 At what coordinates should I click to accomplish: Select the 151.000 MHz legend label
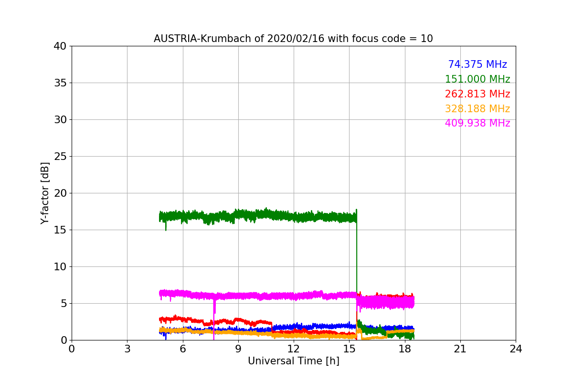(477, 79)
